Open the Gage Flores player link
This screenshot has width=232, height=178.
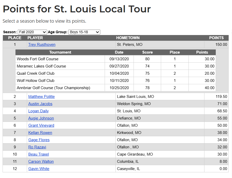(39, 140)
